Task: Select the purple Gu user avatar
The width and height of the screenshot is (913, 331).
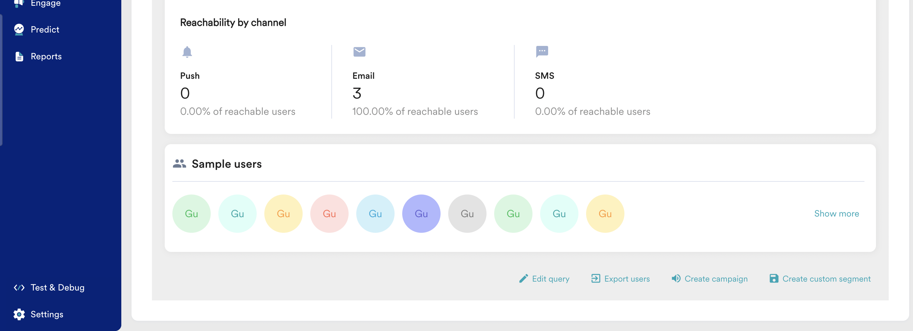Action: point(421,213)
